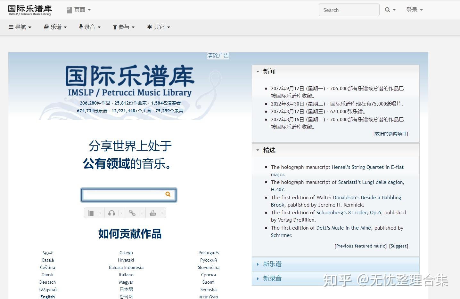Switch language to Português
This screenshot has width=460, height=299.
pos(209,253)
